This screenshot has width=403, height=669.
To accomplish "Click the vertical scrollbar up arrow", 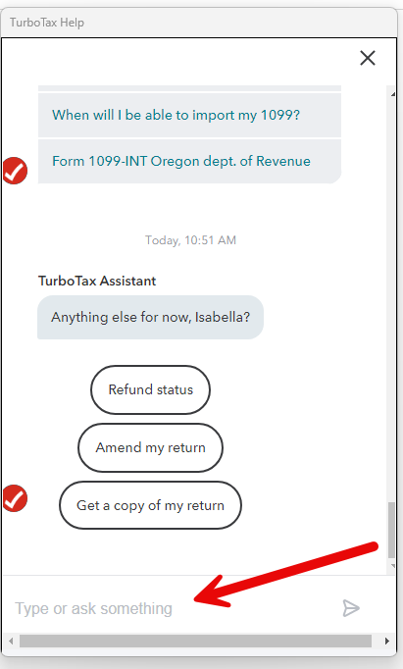I will pyautogui.click(x=392, y=94).
